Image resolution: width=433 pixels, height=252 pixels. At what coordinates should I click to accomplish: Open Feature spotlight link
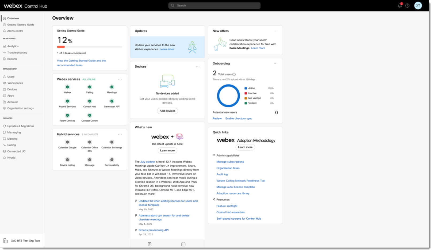click(x=227, y=206)
